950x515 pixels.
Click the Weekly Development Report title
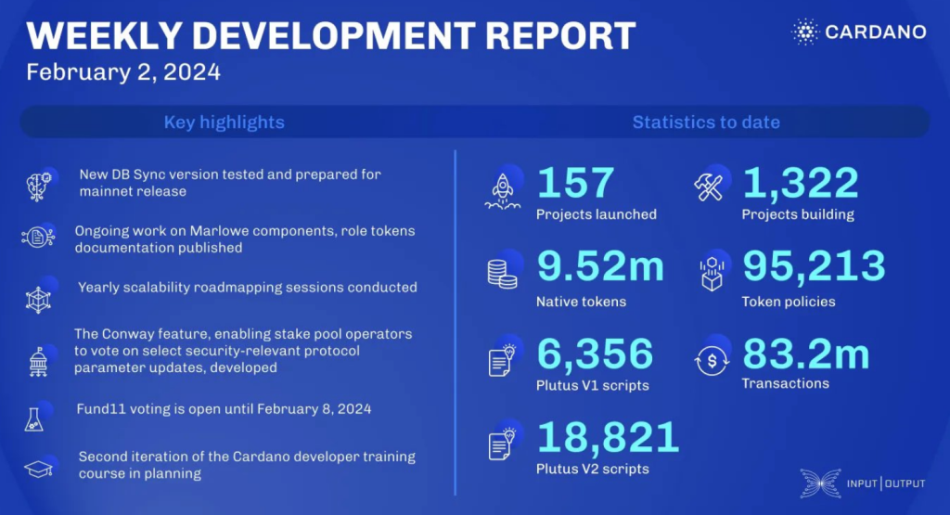pos(331,35)
